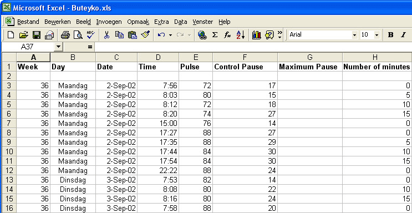This screenshot has width=412, height=213.
Task: Select the Format Painter brush icon
Action: (x=145, y=35)
